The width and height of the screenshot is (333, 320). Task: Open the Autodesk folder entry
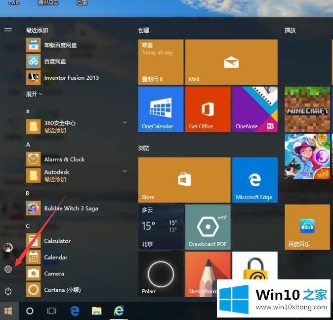77,176
